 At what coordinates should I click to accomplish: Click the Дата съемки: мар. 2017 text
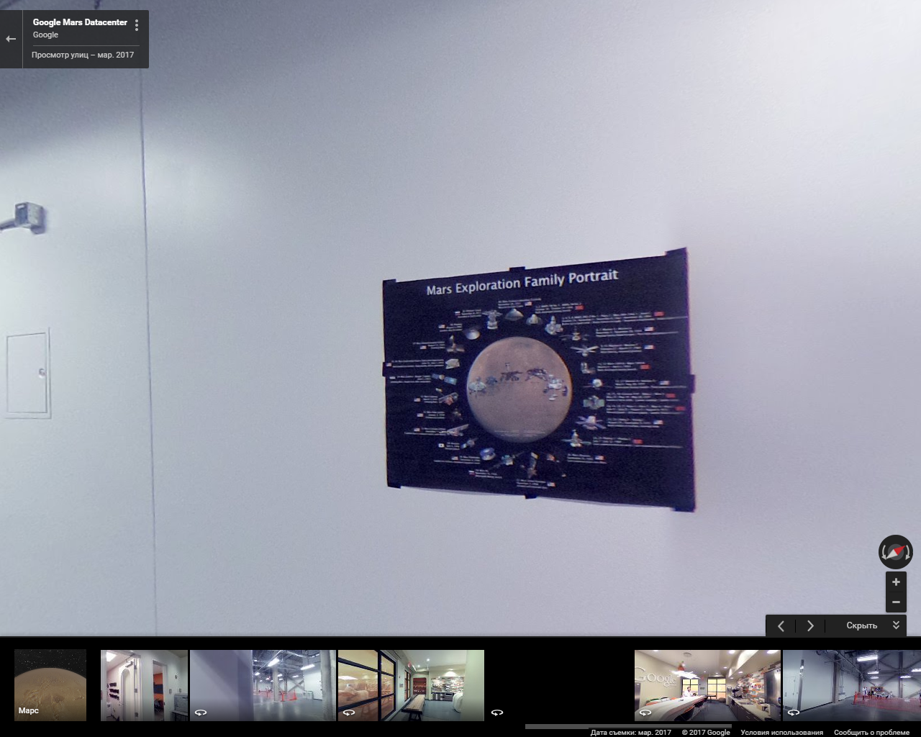coord(630,732)
